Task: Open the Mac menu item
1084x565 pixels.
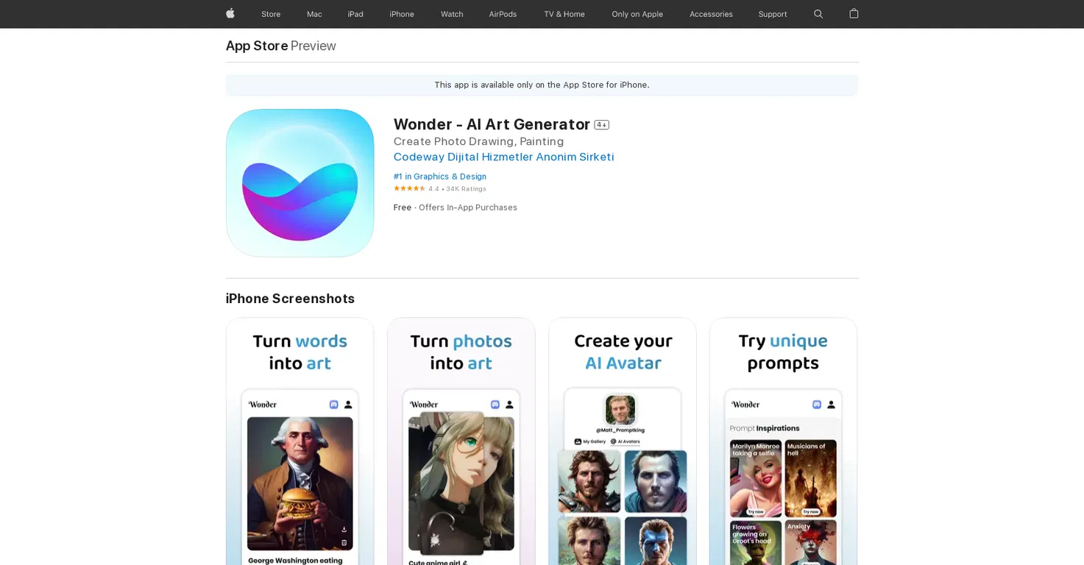Action: [x=314, y=14]
